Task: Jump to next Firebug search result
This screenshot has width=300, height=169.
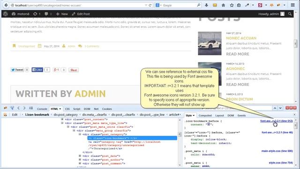Action: [x=280, y=108]
